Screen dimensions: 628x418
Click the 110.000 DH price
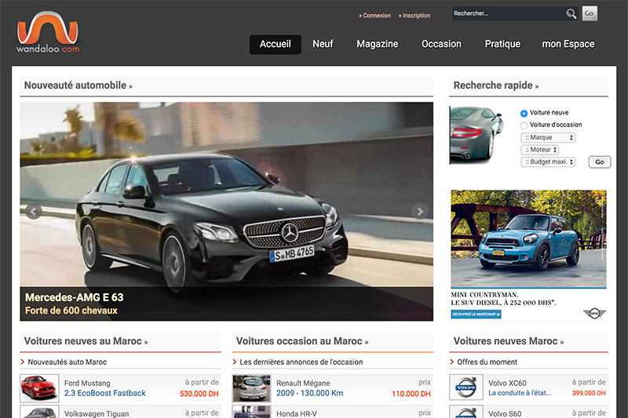click(411, 394)
